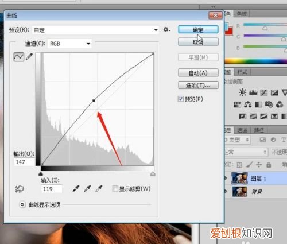Switch to the 通道 channels tab
The image size is (287, 244).
[x=242, y=130]
